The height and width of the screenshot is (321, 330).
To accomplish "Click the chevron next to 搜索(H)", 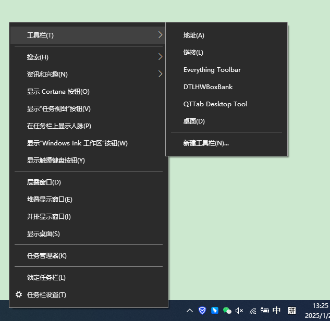I will click(160, 57).
